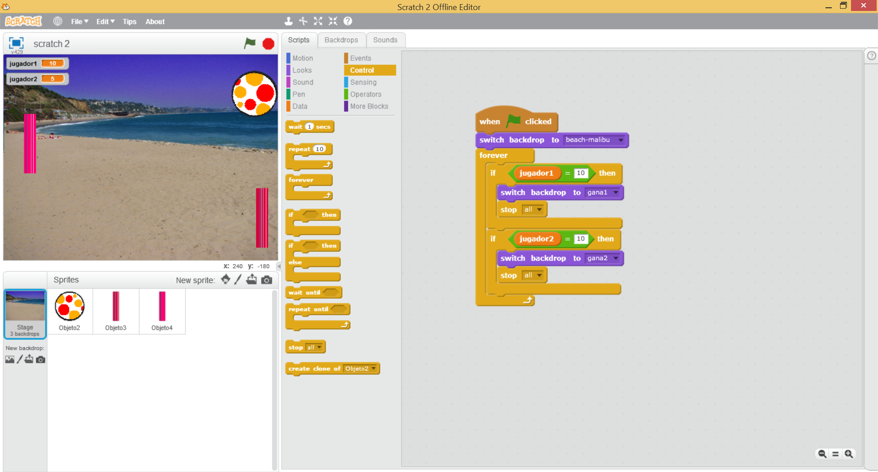
Task: Expand the gana1 backdrop dropdown
Action: [x=616, y=193]
